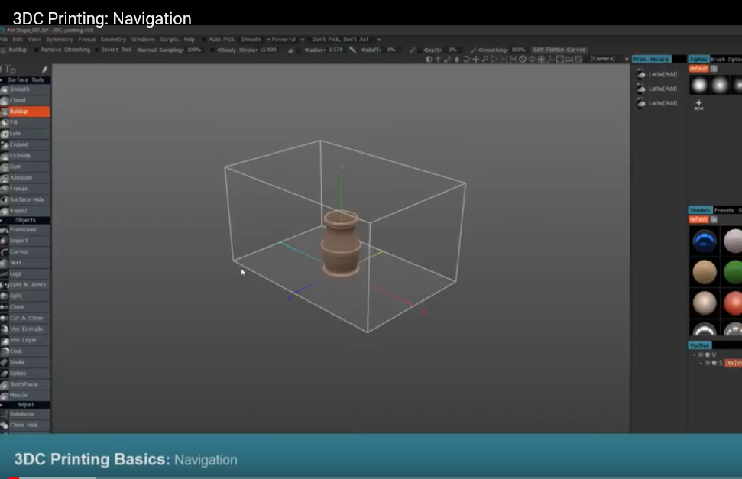Open the Geometry menu

pyautogui.click(x=113, y=40)
